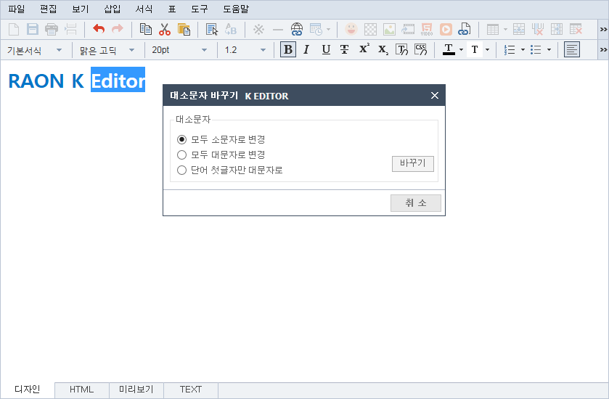Click the paste icon
The image size is (609, 399).
184,30
